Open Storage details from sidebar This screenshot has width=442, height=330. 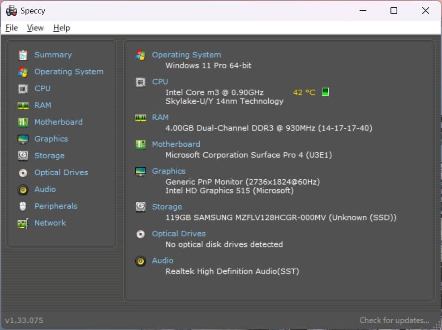(x=49, y=156)
